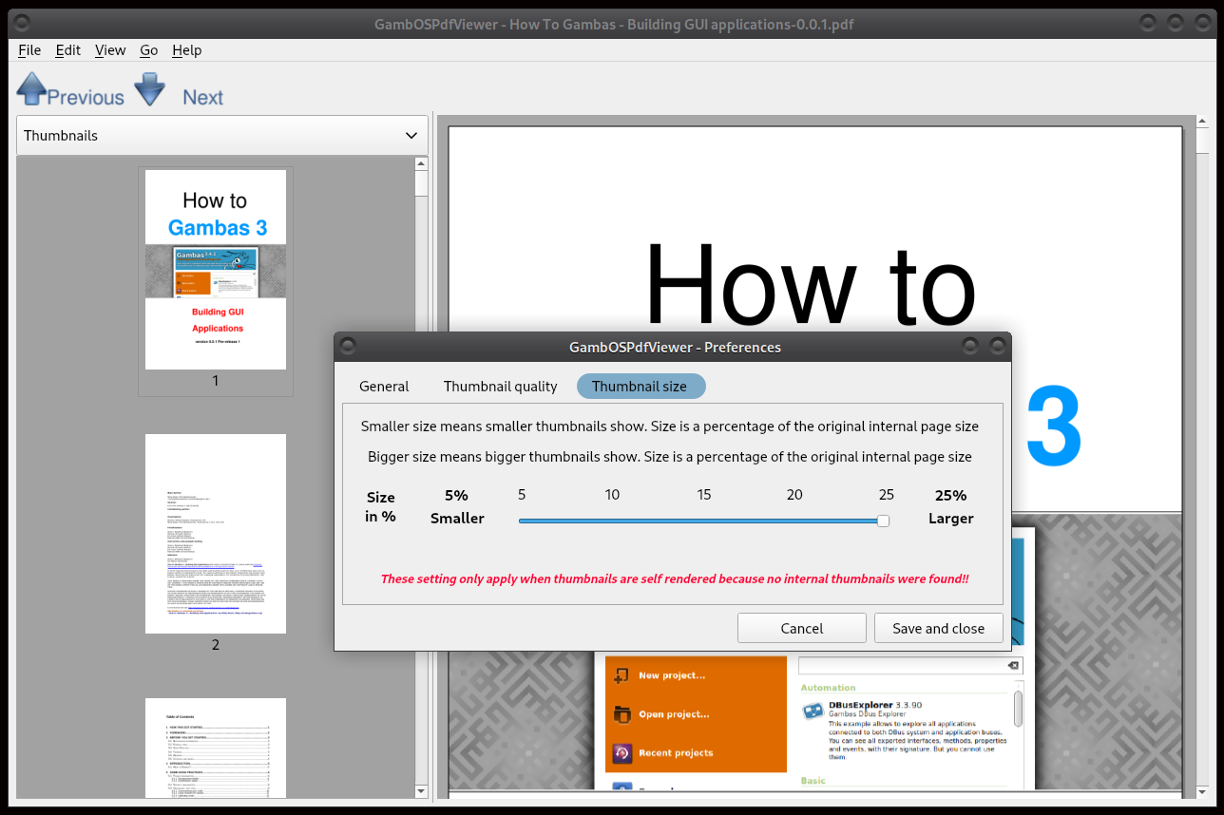
Task: Open the Go menu
Action: (149, 50)
